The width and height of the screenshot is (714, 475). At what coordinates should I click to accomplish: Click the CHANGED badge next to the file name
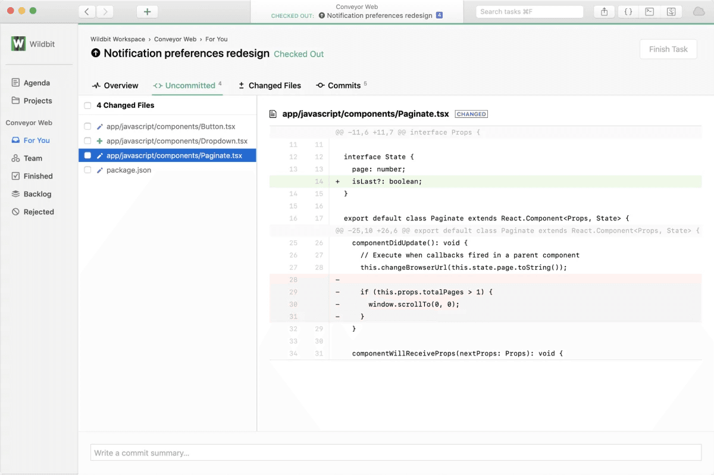471,114
